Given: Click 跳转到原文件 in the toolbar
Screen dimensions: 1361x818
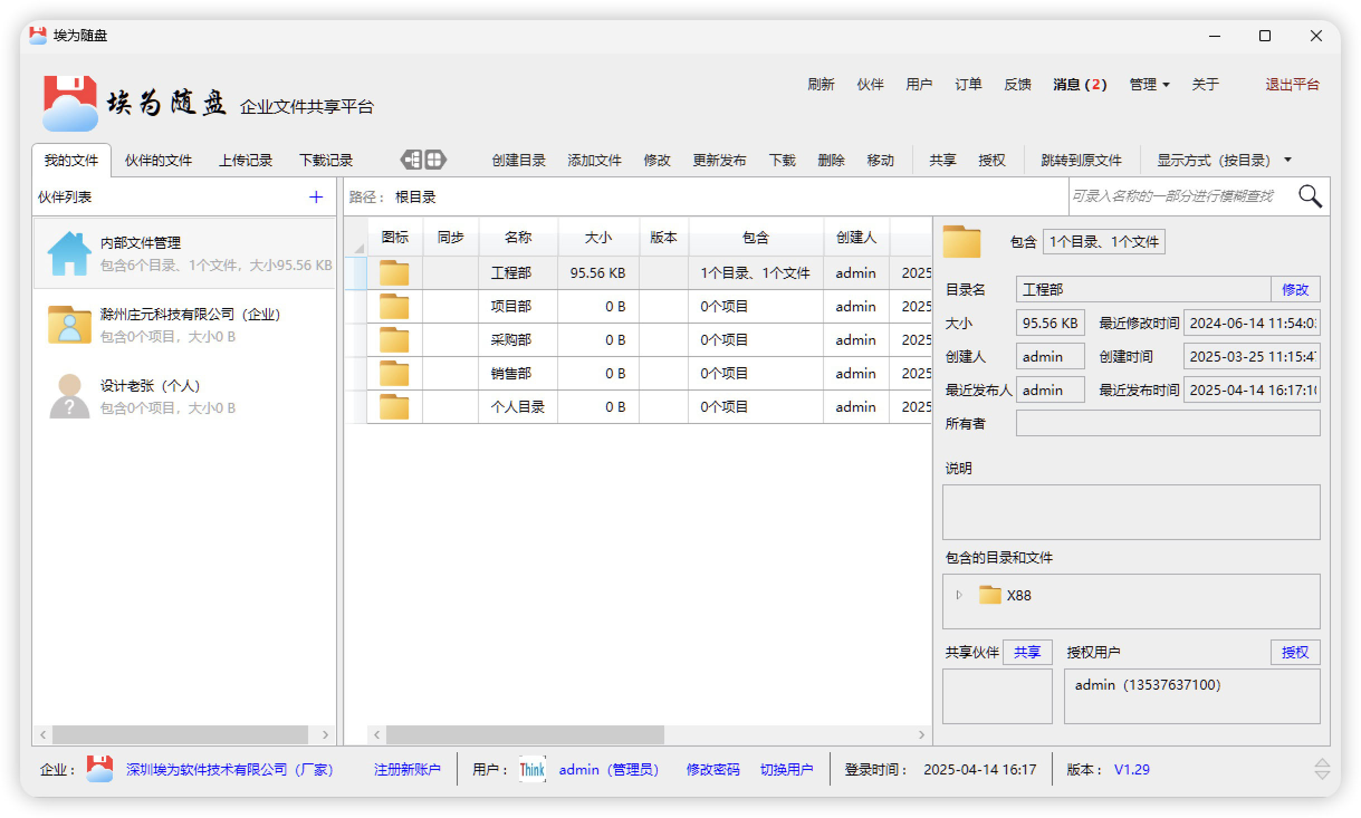Looking at the screenshot, I should [1081, 161].
